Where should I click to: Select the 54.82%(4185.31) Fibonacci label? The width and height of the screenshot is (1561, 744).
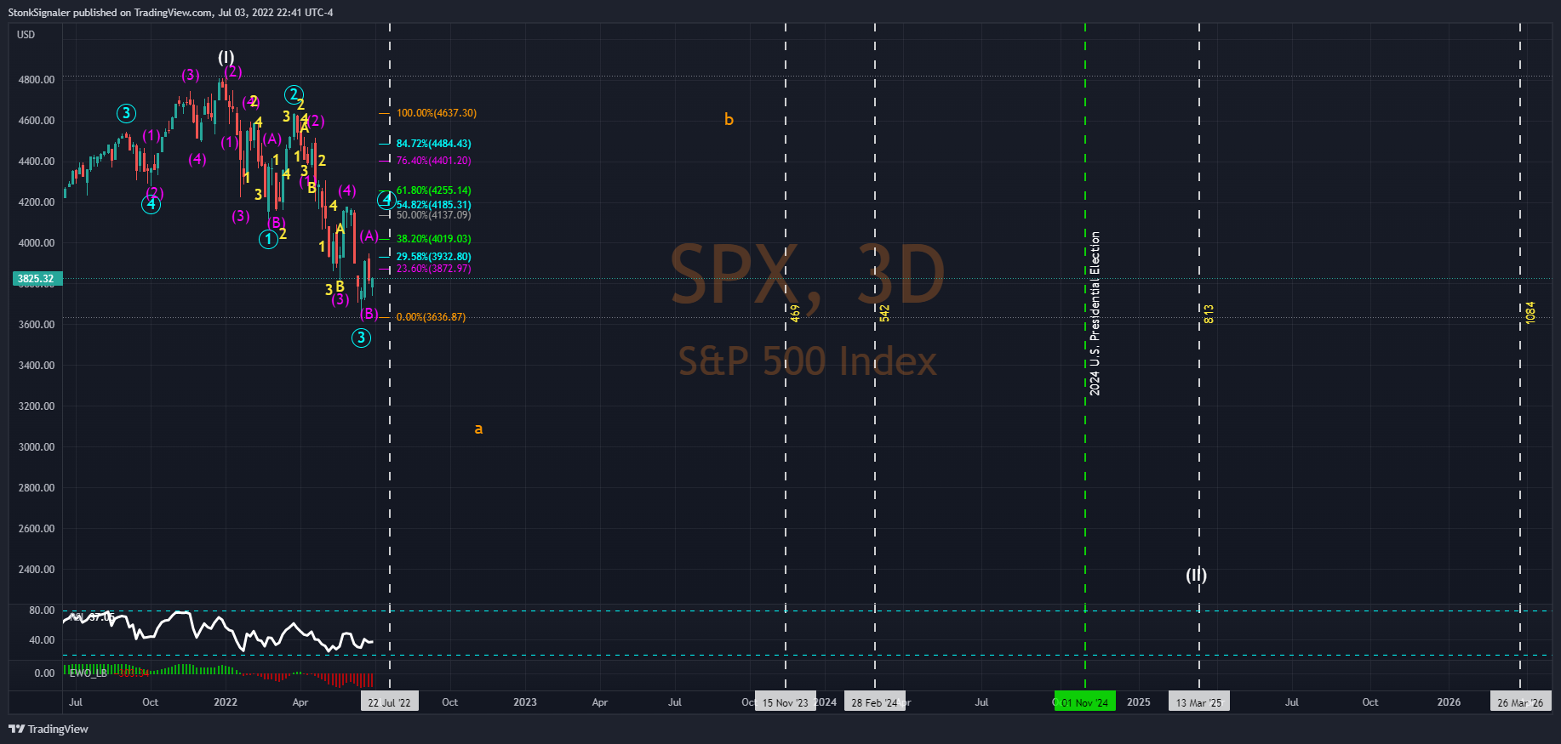(x=434, y=205)
